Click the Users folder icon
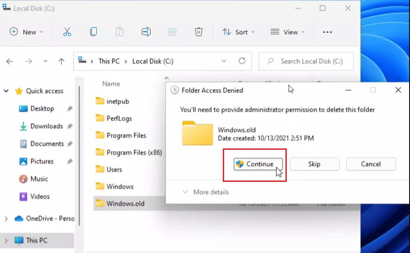410x253 pixels. [100, 169]
